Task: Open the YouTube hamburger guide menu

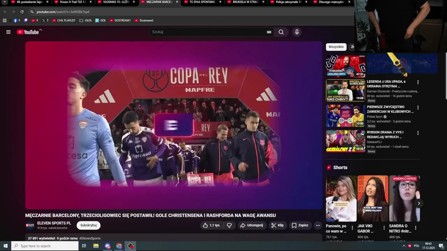Action: coord(8,32)
